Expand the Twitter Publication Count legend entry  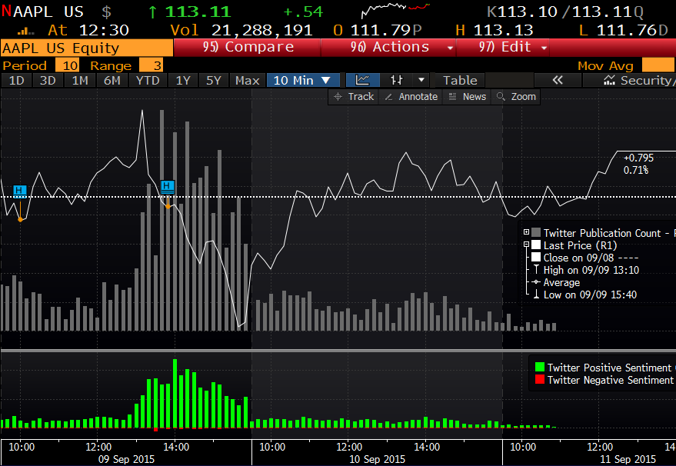(x=526, y=232)
